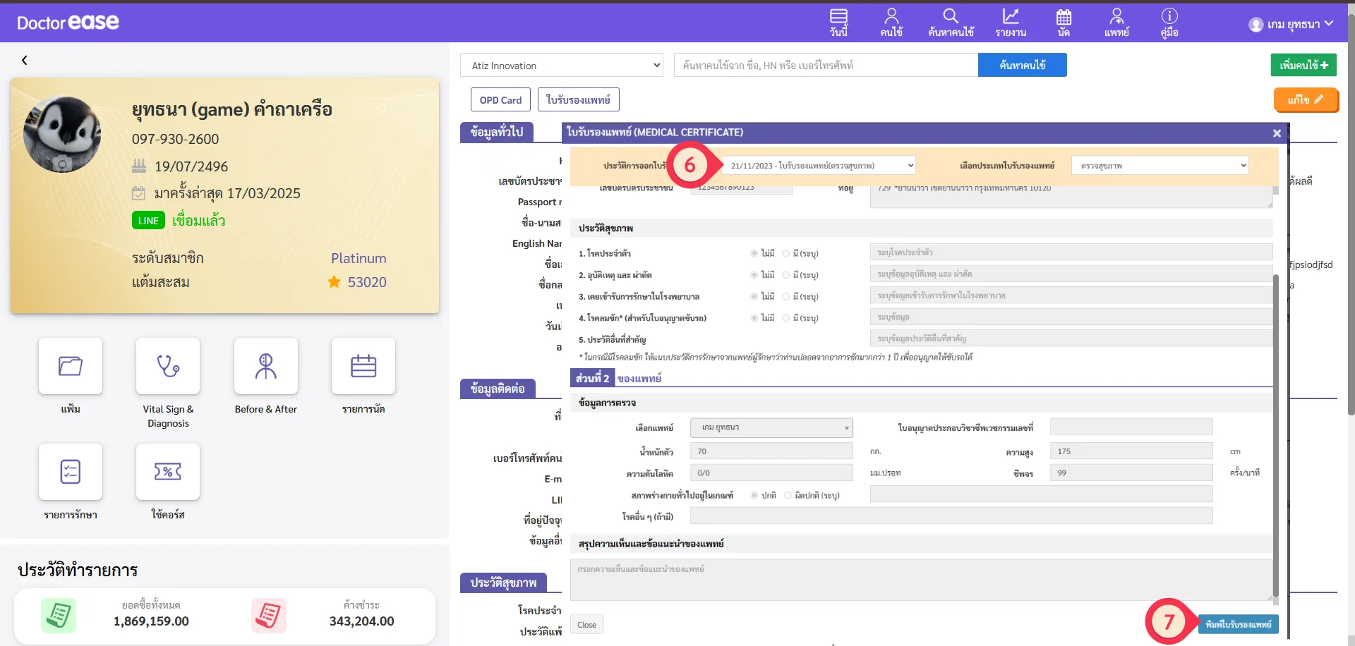Open รายงาน reports in the top bar
1355x646 pixels.
click(x=1011, y=23)
